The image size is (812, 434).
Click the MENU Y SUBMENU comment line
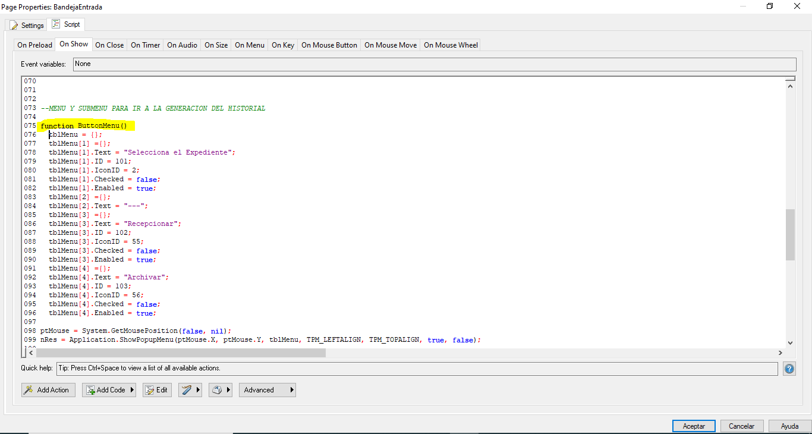153,108
